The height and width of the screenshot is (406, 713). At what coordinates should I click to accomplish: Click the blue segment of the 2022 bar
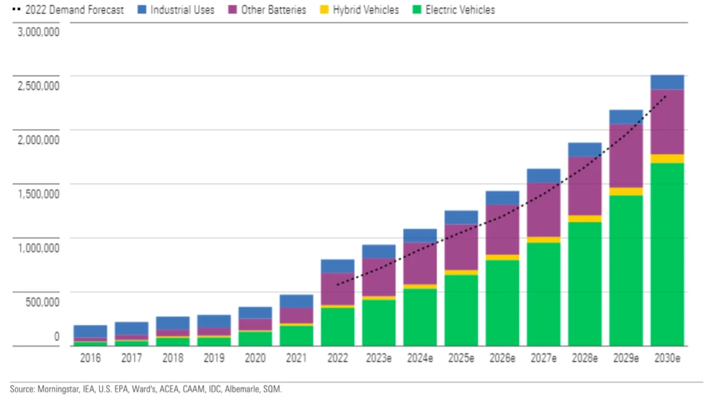337,266
